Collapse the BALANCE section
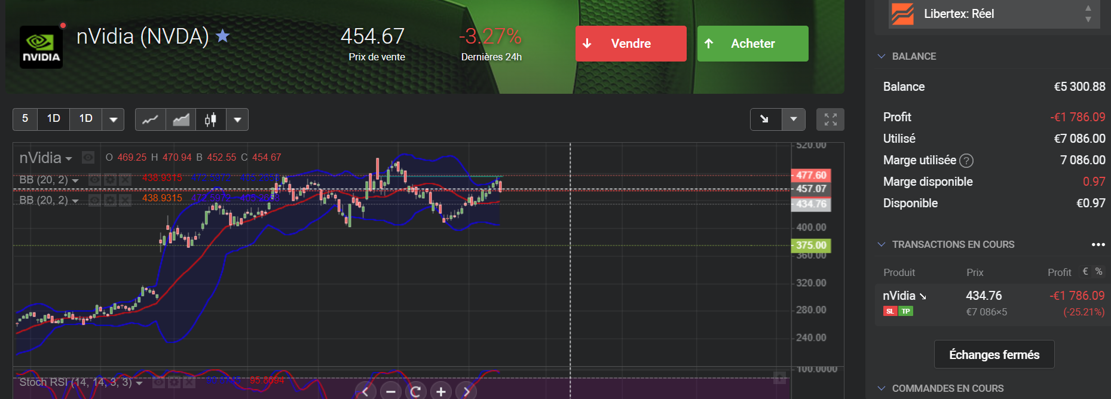Viewport: 1111px width, 399px height. (x=881, y=56)
